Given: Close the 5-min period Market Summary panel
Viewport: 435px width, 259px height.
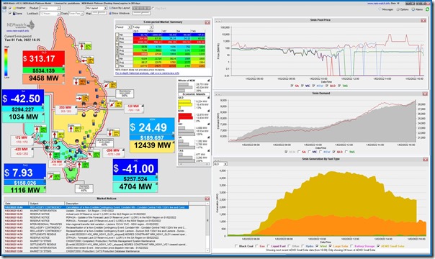Looking at the screenshot, I should point(207,22).
